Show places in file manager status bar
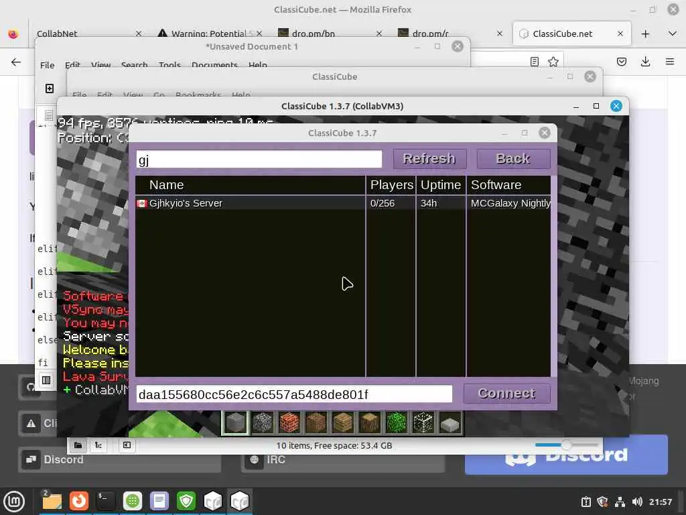The width and height of the screenshot is (686, 515). point(78,445)
